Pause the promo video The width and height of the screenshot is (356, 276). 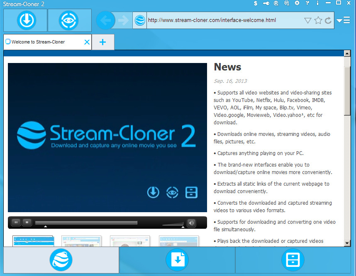16,223
